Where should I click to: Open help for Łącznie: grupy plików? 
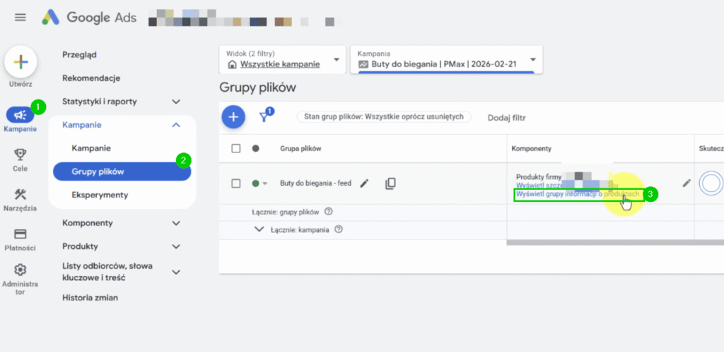pos(328,212)
